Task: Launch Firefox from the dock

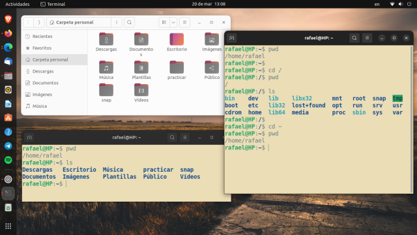Action: 8,33
